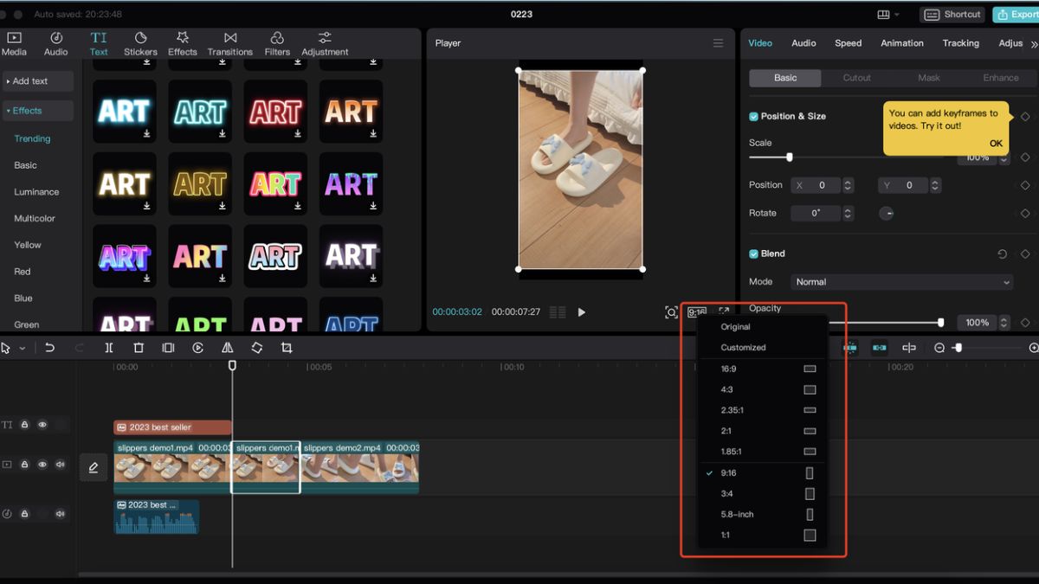Click the Rotate value stepper arrows
Image resolution: width=1039 pixels, height=584 pixels.
[849, 214]
